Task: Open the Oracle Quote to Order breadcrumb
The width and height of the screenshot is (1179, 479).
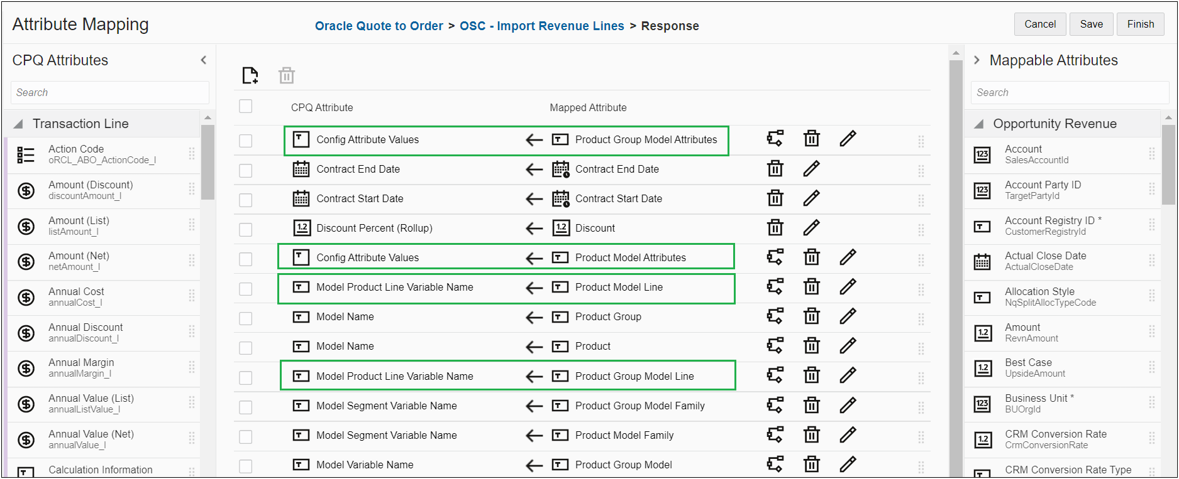Action: 379,26
